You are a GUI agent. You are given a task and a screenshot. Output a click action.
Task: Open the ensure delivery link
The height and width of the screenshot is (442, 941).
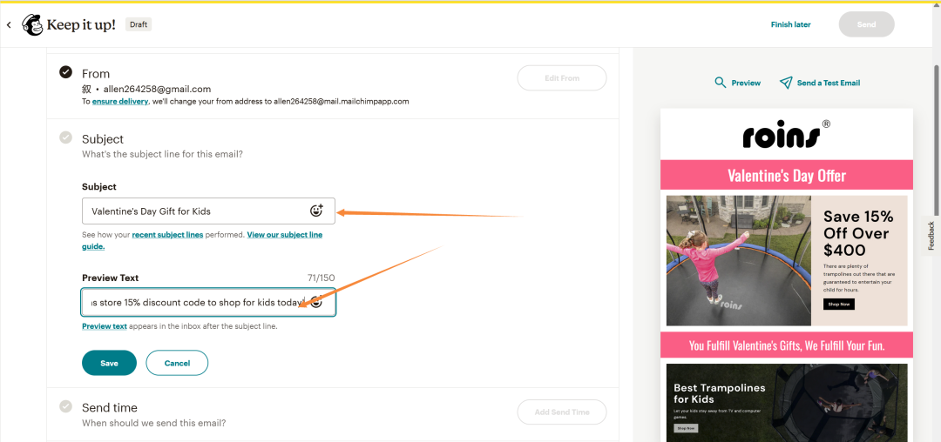point(121,101)
